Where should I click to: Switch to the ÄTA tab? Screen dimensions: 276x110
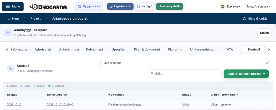230,50
